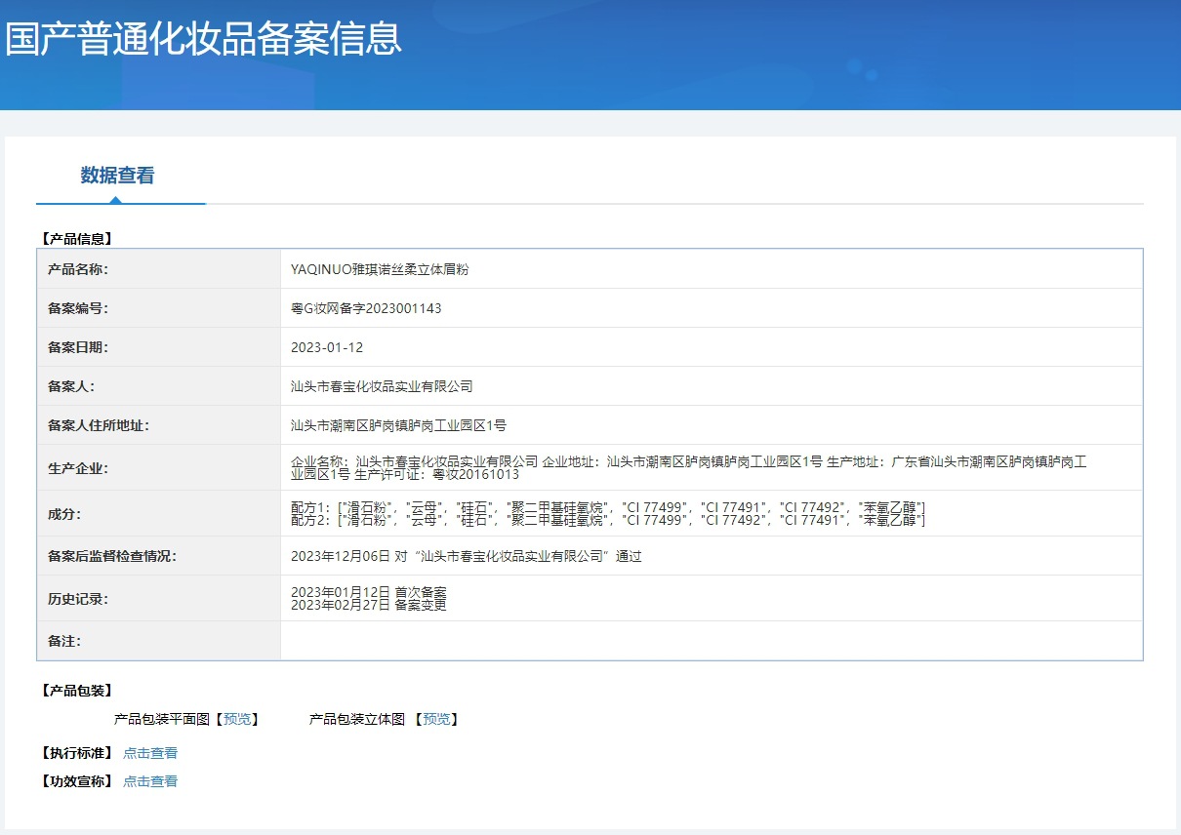
Task: Select the 配方2 ingredient line
Action: point(608,521)
